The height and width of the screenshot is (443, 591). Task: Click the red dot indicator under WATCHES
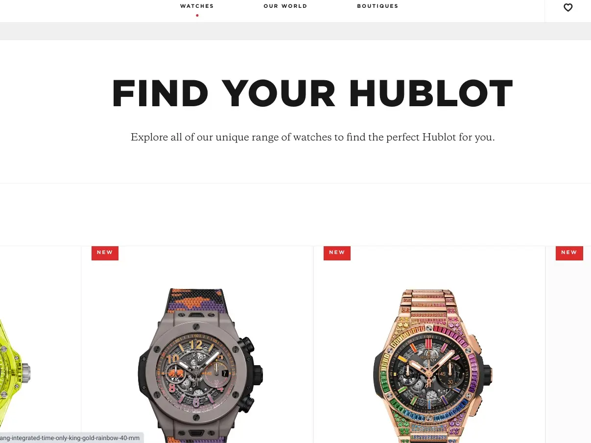(197, 15)
